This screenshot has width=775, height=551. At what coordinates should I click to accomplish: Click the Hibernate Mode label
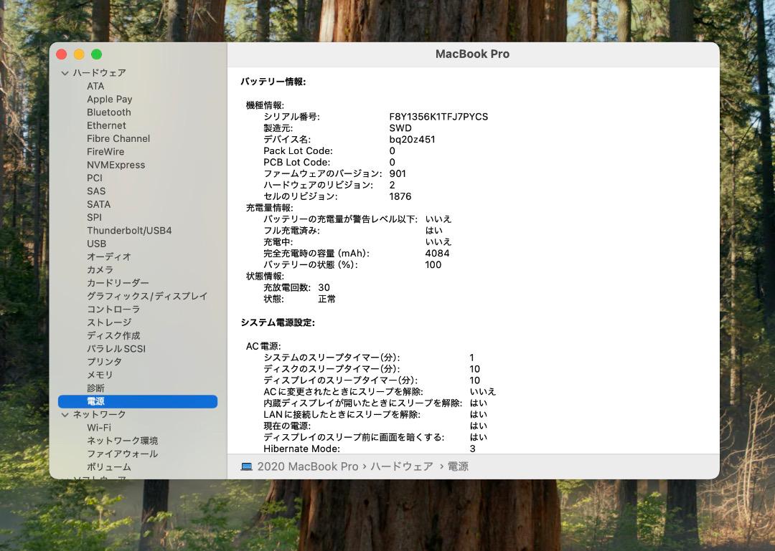tap(301, 449)
